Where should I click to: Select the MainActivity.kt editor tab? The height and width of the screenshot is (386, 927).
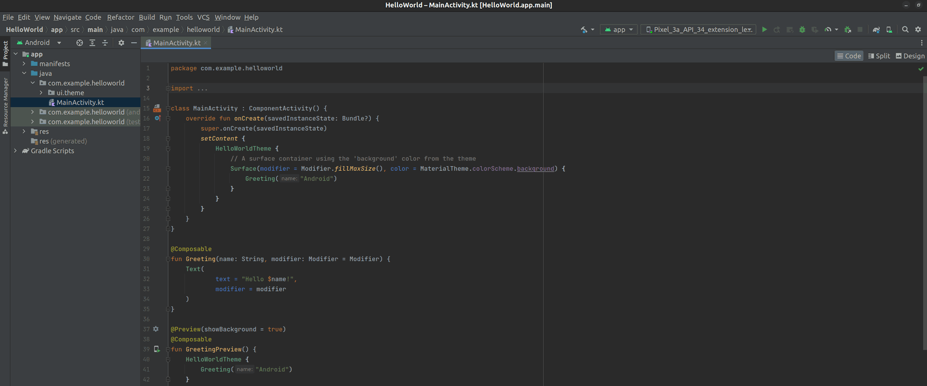[177, 43]
